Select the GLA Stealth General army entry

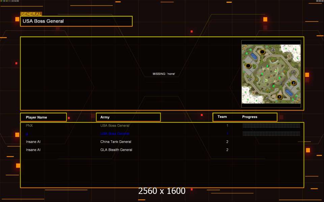click(x=116, y=150)
